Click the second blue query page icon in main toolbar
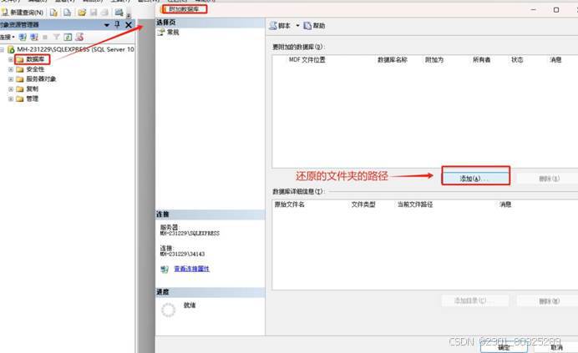 67,13
